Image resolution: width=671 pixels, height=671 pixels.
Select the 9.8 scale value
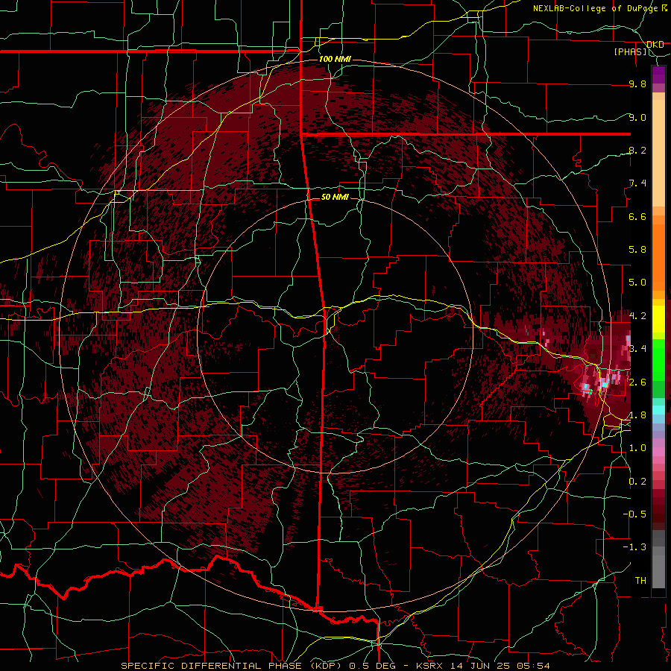point(637,84)
